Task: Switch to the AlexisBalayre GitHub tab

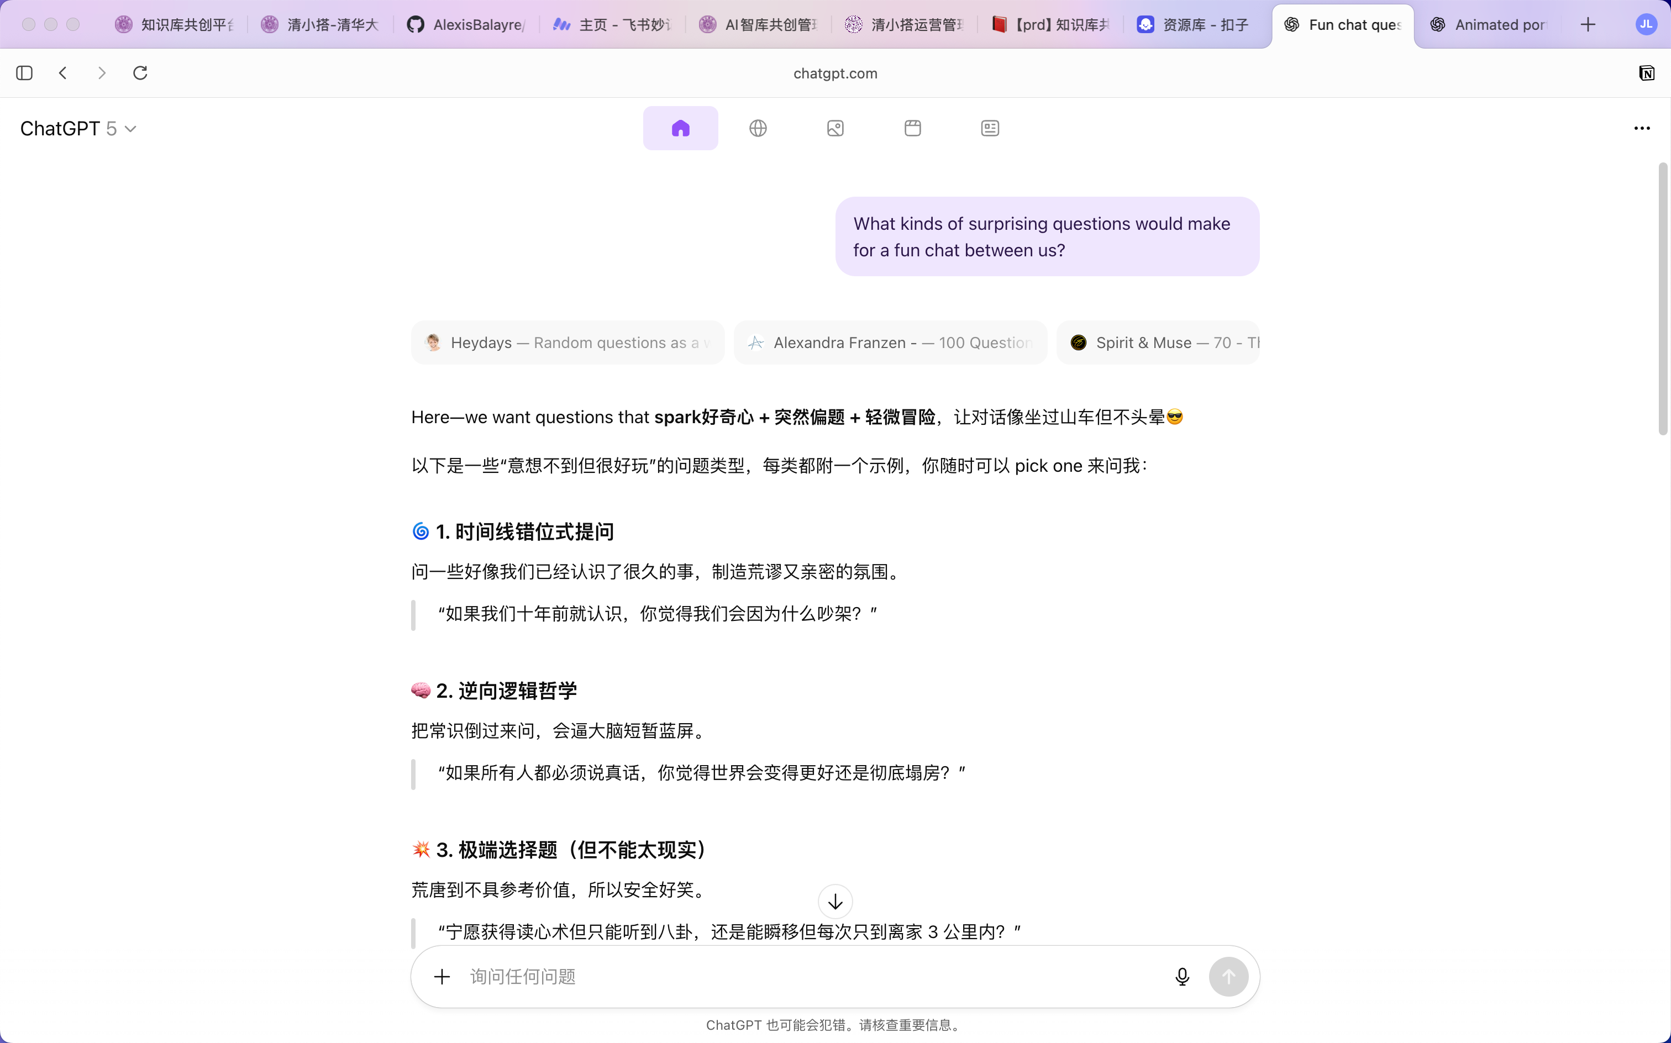Action: point(466,25)
